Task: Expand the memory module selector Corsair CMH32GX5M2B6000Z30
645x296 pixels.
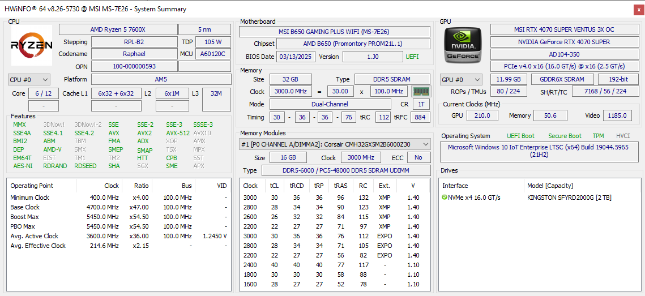Action: [335, 144]
